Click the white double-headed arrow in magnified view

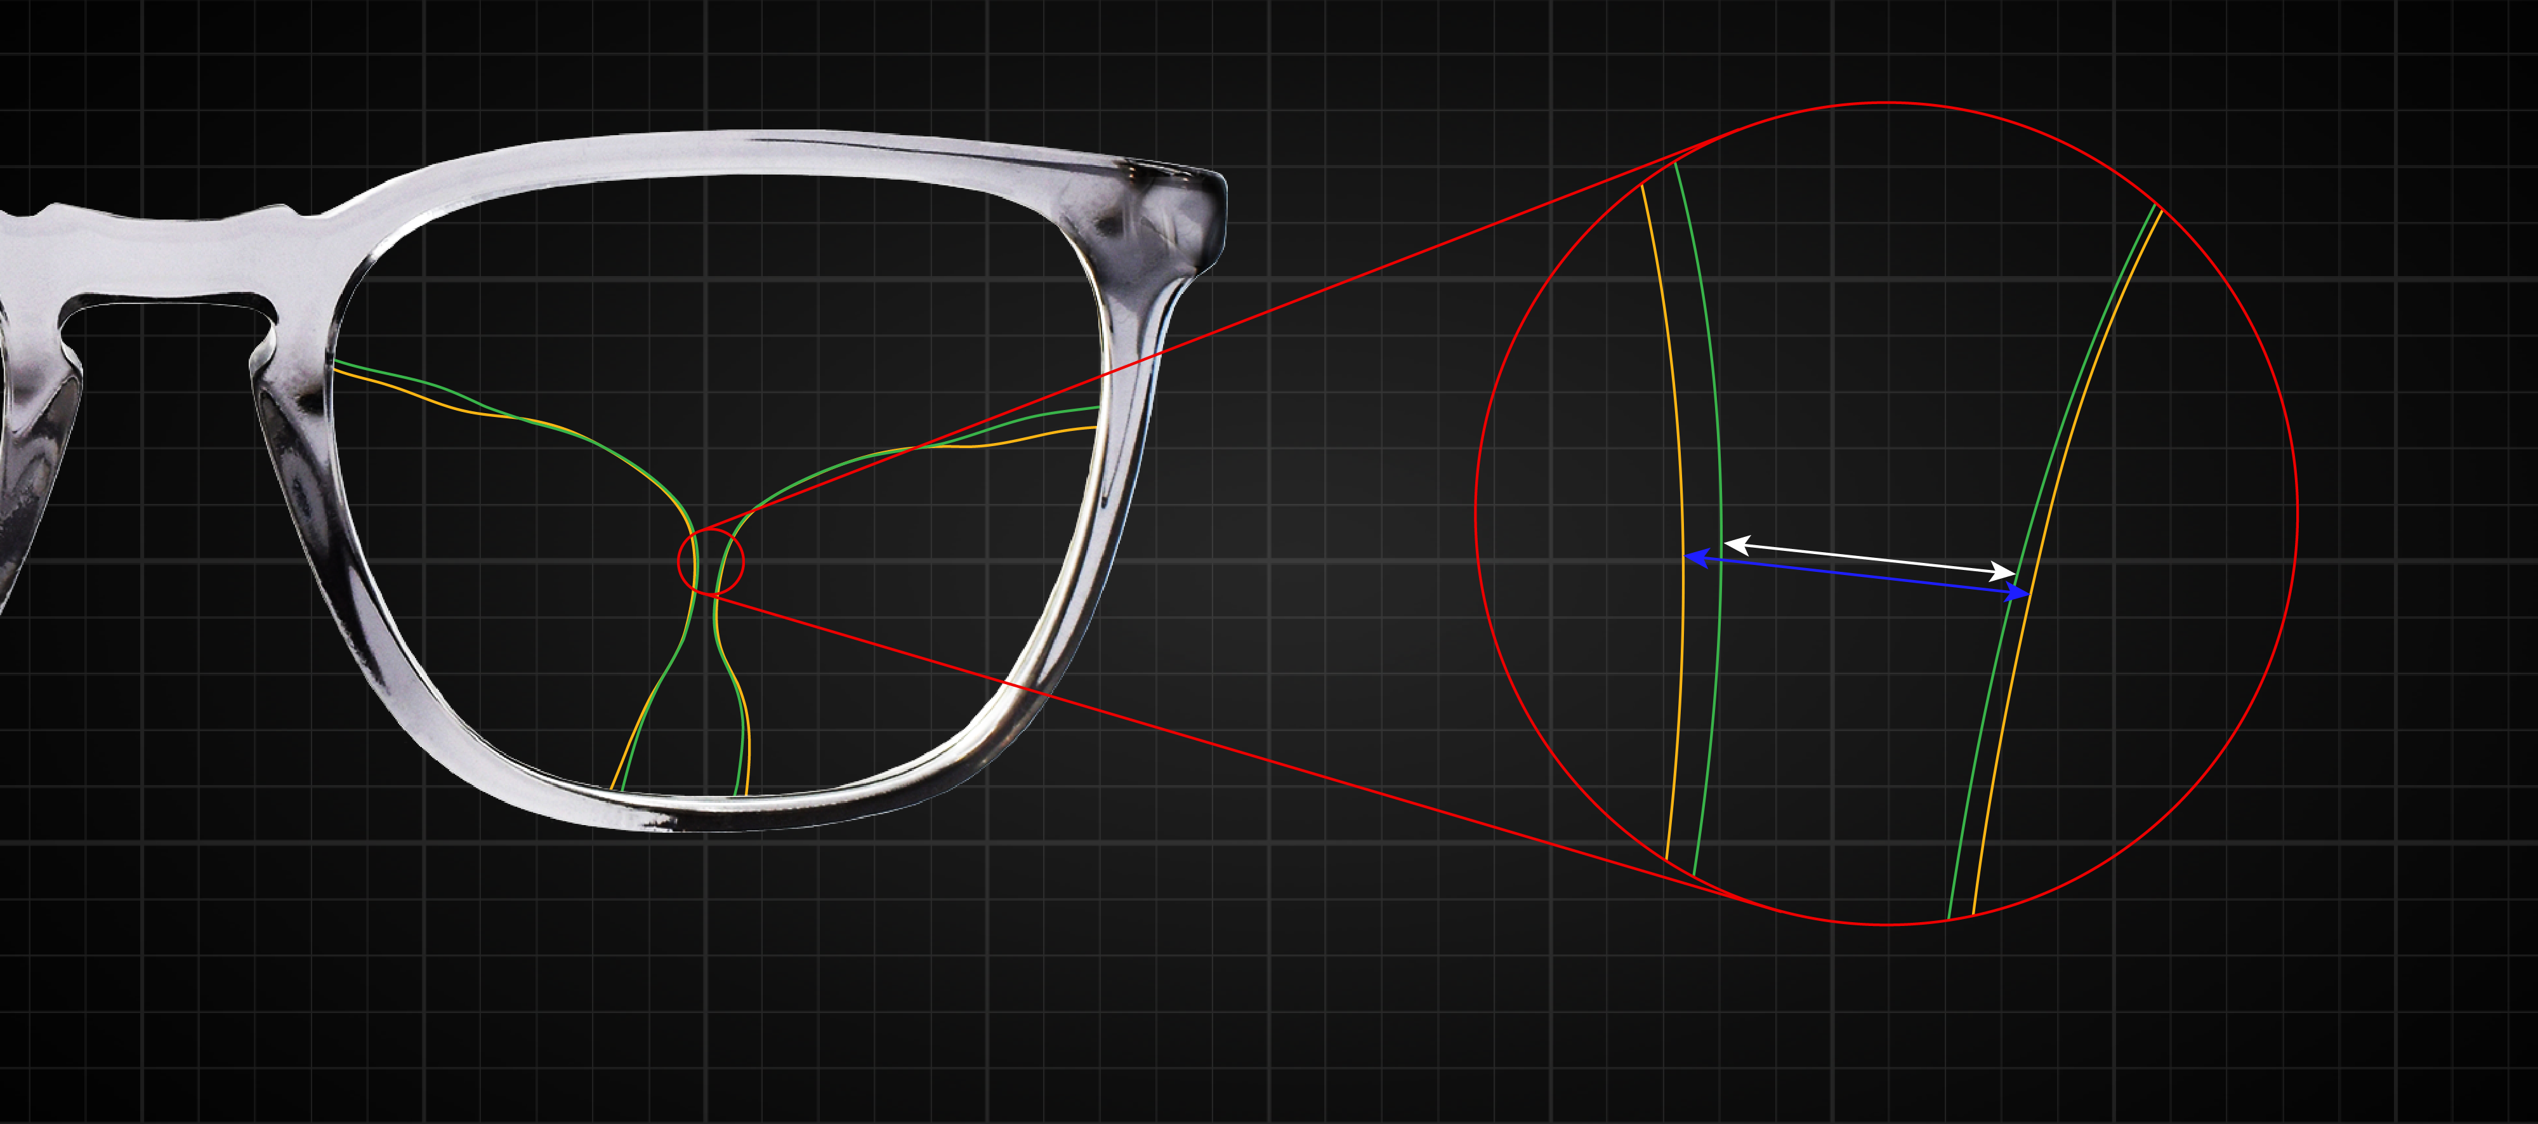click(x=1870, y=559)
